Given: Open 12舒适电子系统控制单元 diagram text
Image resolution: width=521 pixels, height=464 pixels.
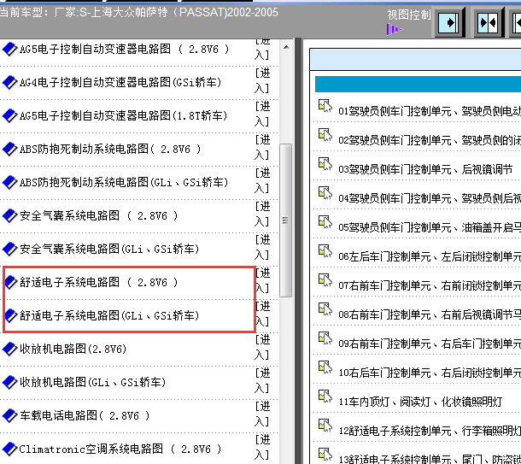Looking at the screenshot, I should pyautogui.click(x=430, y=431).
